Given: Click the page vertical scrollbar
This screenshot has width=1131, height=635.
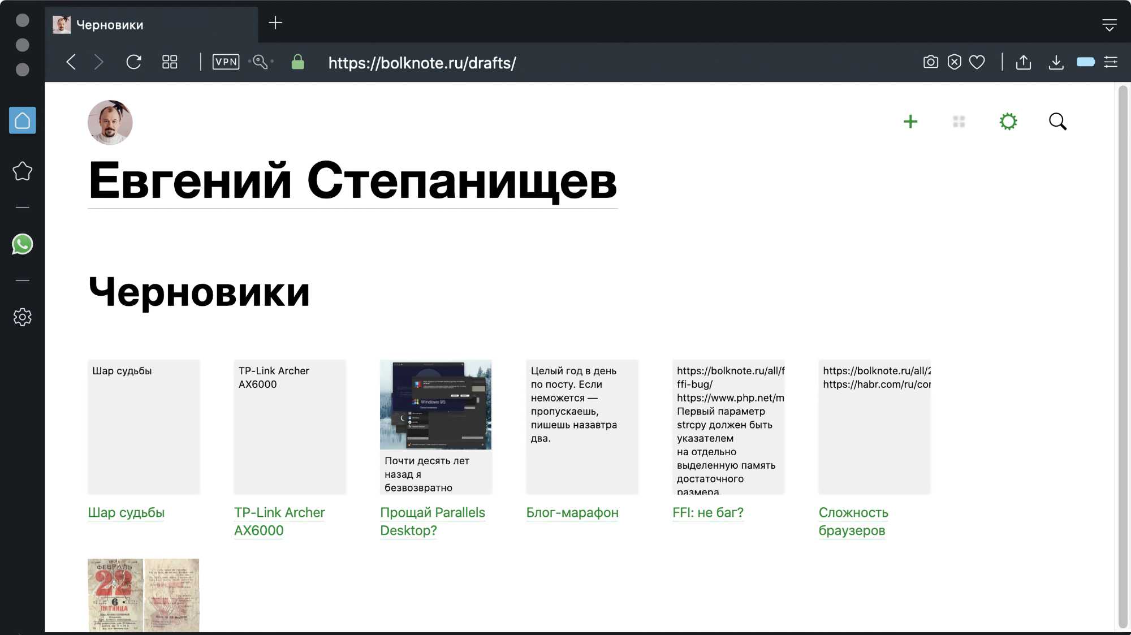Looking at the screenshot, I should [x=1123, y=356].
